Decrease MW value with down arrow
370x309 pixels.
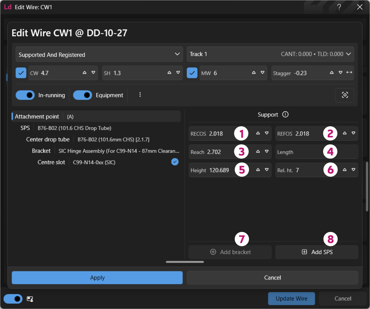[x=262, y=73]
